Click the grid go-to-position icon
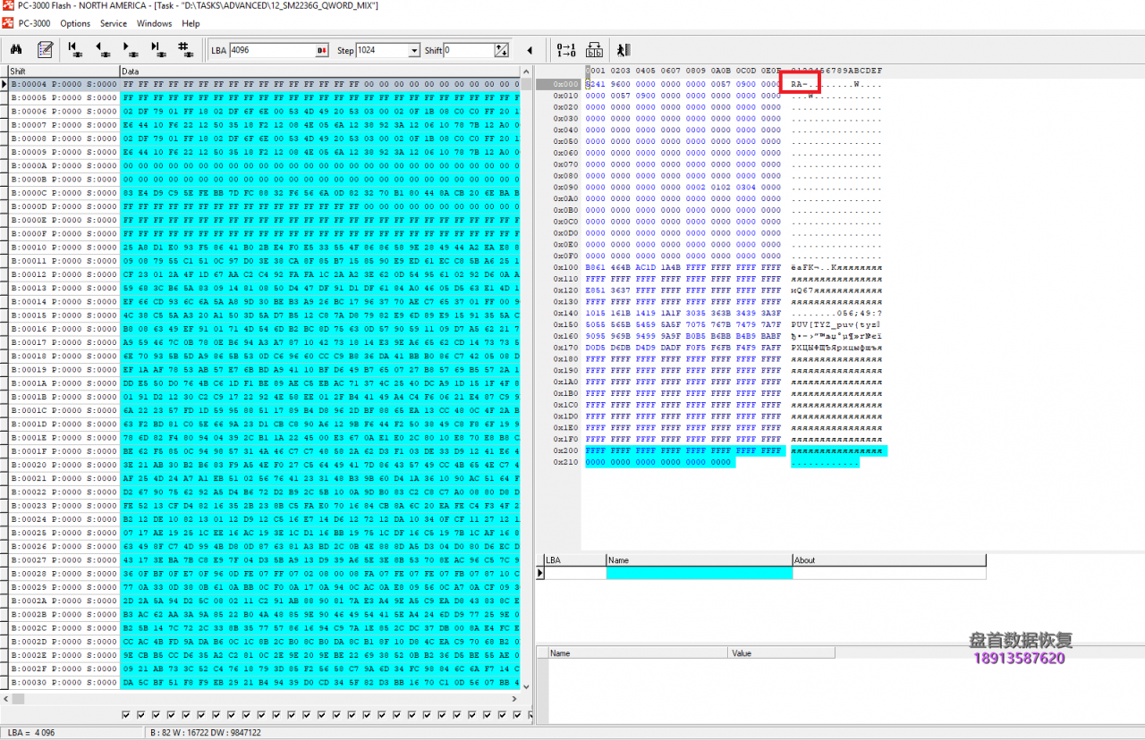 tap(185, 50)
